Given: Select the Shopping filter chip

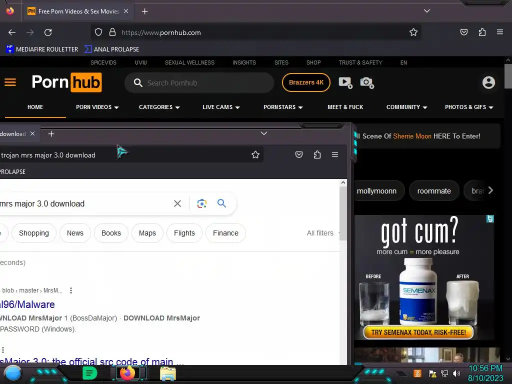Looking at the screenshot, I should tap(34, 233).
